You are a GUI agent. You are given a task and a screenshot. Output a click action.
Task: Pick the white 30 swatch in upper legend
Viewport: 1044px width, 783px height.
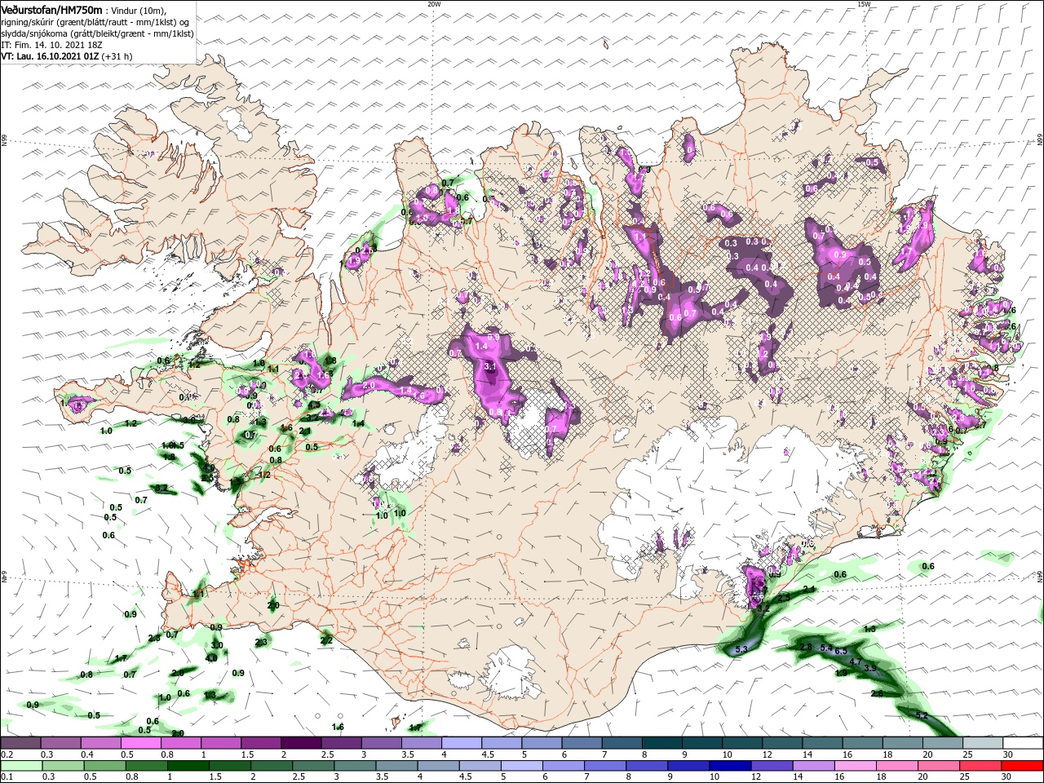pyautogui.click(x=1023, y=743)
